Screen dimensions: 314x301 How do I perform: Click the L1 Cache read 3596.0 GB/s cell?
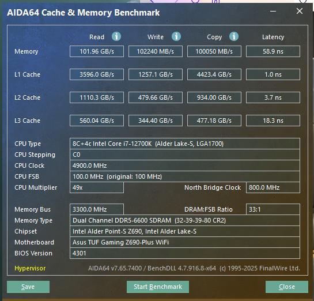97,74
